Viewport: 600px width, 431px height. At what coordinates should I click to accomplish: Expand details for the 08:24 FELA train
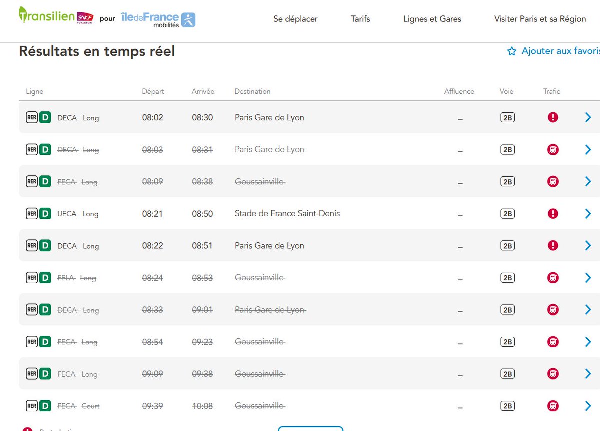(x=588, y=278)
